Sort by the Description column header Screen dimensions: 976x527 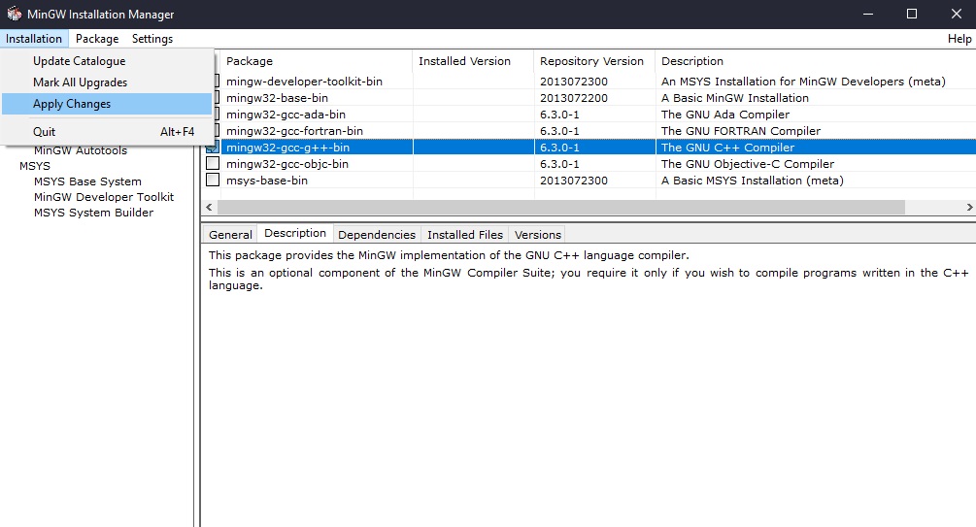[x=816, y=61]
